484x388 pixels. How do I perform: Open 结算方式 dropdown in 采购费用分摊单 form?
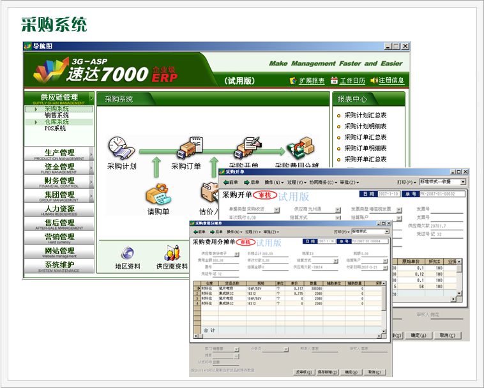pos(336,261)
